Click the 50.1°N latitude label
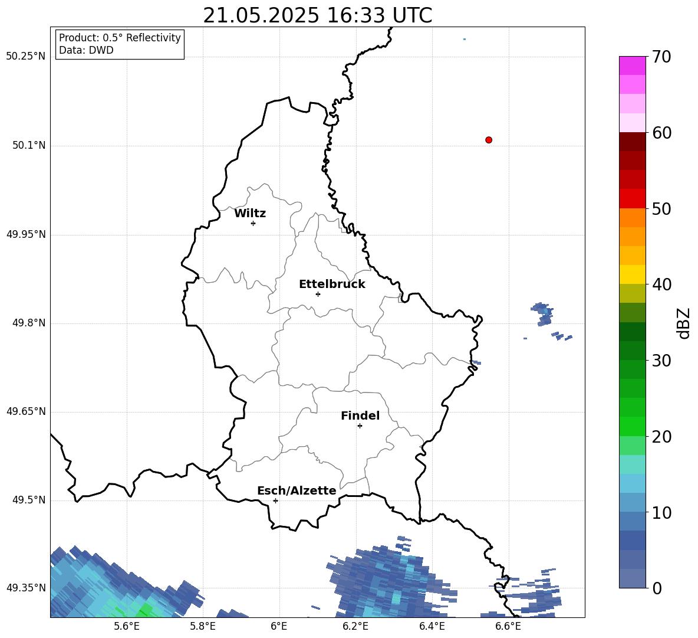Image resolution: width=698 pixels, height=638 pixels. tap(29, 145)
